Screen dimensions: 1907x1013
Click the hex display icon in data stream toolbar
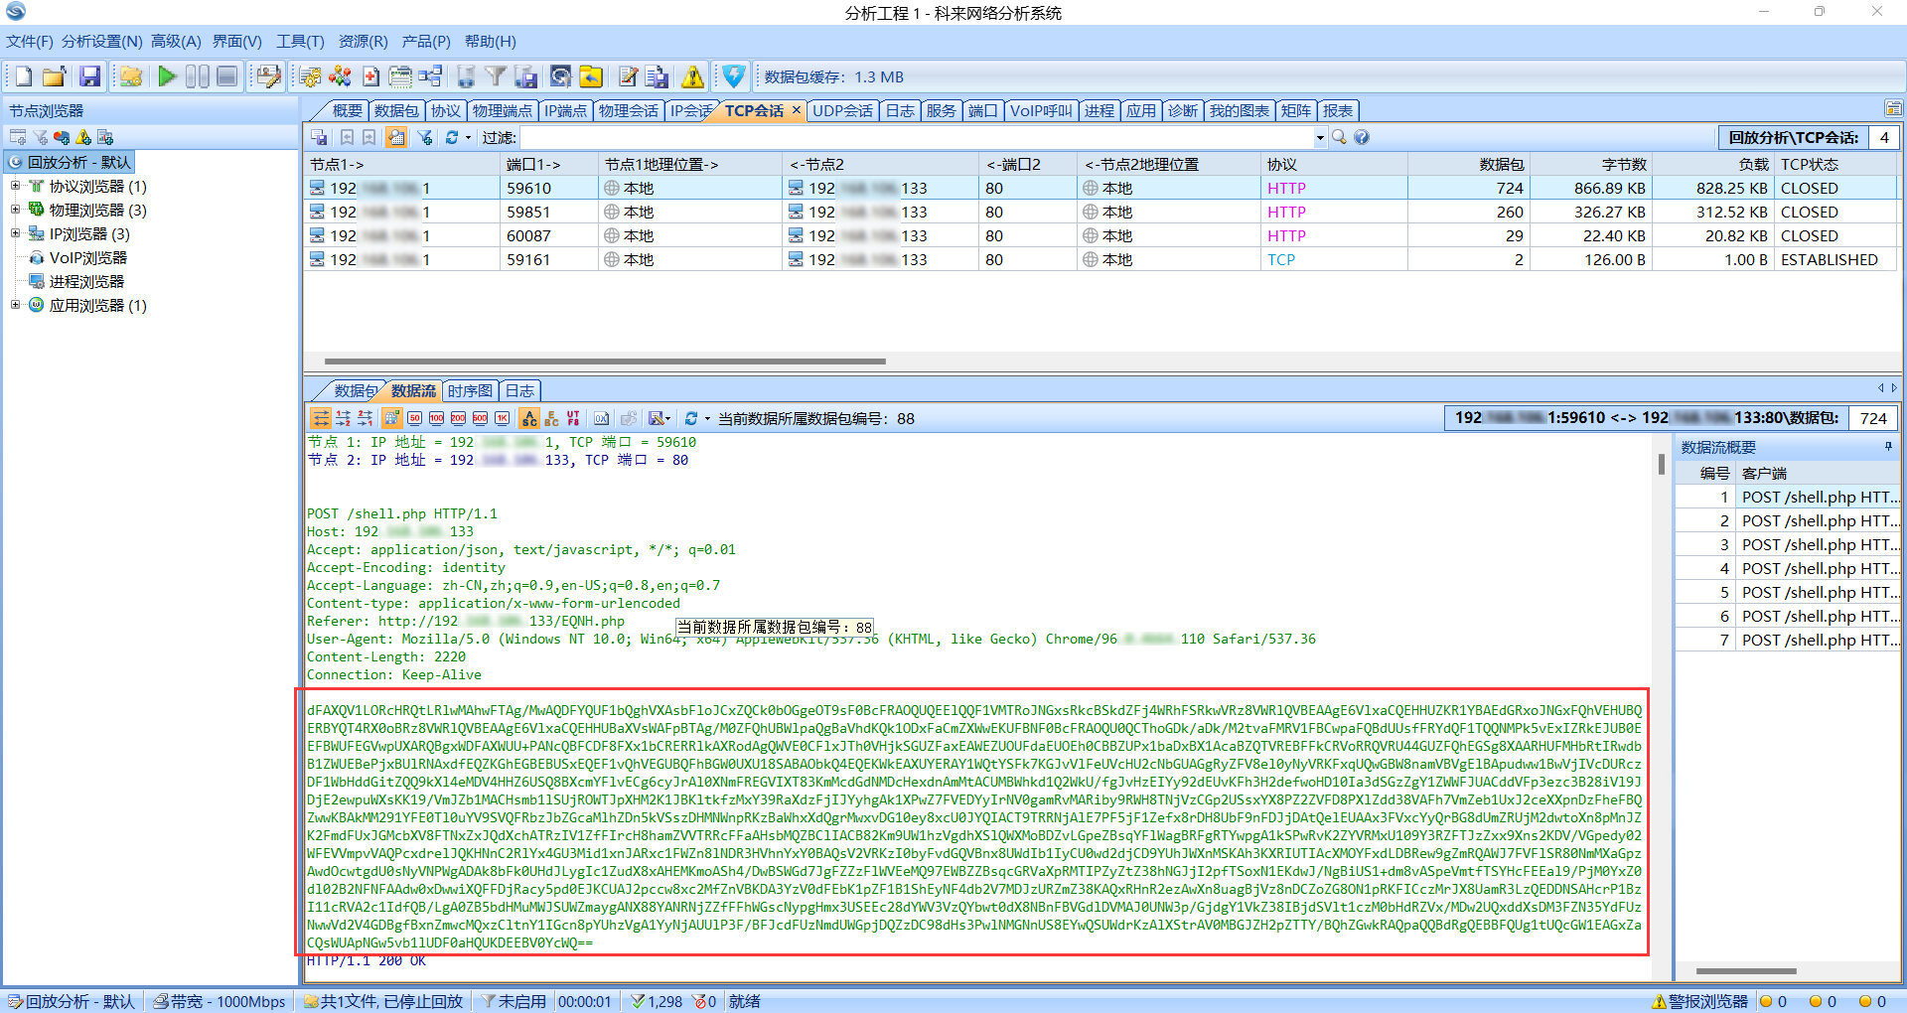pyautogui.click(x=601, y=418)
